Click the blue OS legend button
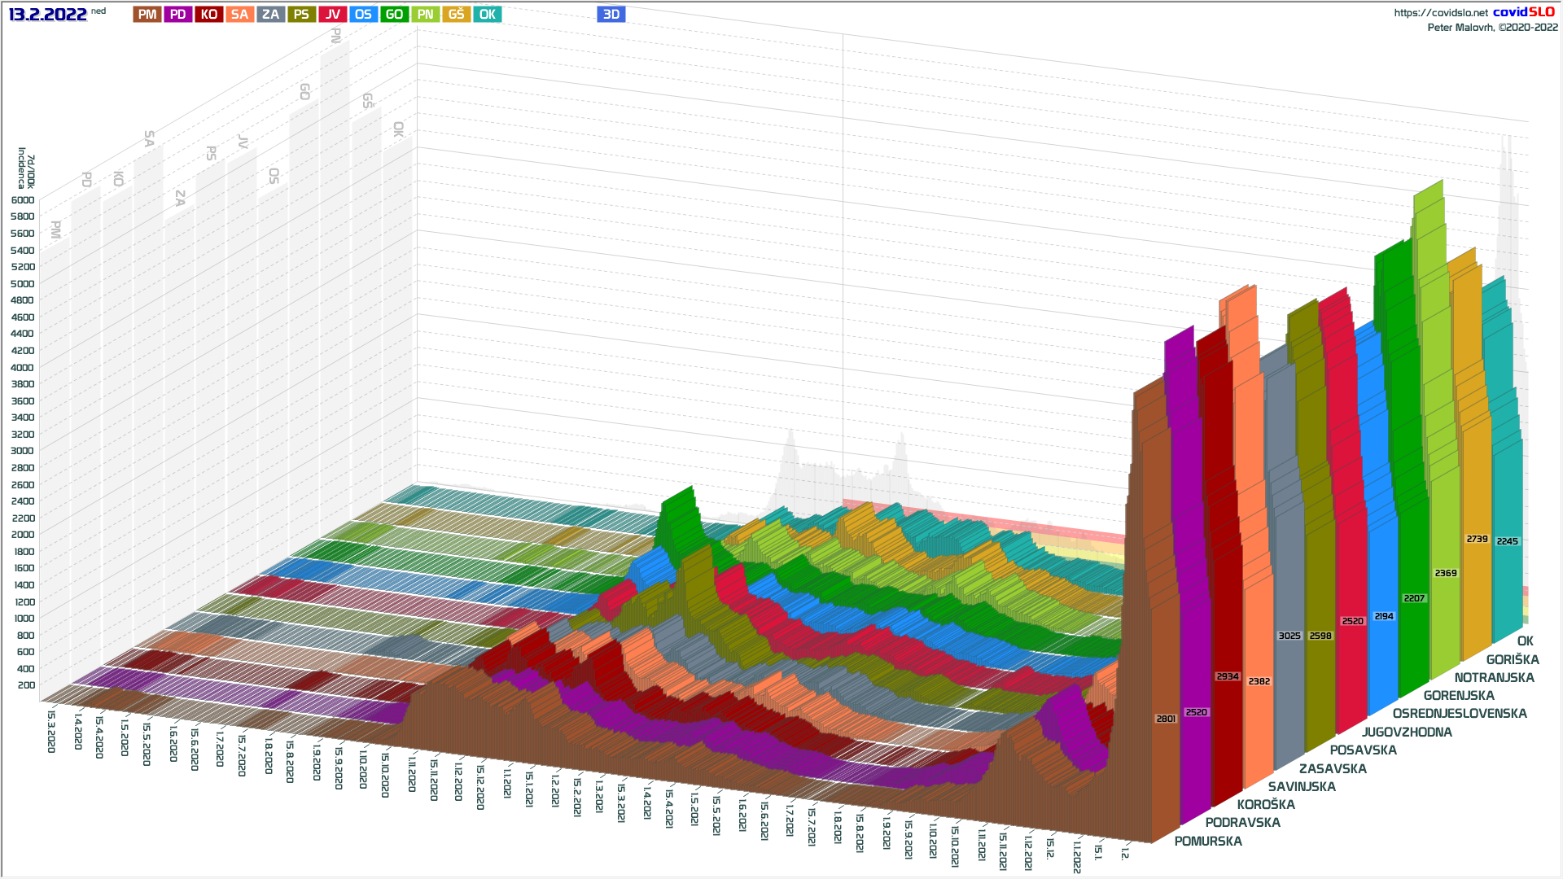The width and height of the screenshot is (1563, 879). tap(363, 14)
